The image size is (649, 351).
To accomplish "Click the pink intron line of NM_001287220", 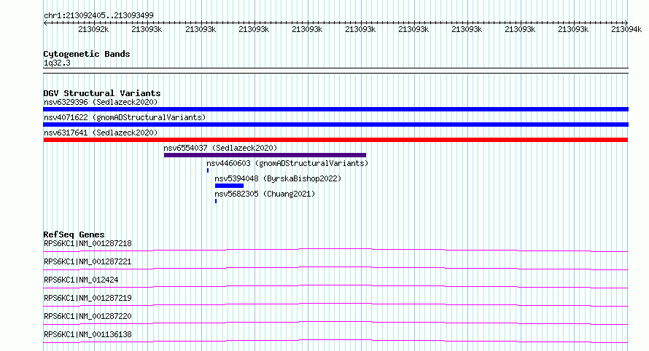I will 335,323.
